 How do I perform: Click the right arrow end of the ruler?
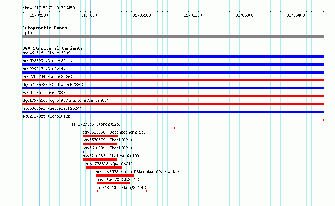[x=323, y=12]
